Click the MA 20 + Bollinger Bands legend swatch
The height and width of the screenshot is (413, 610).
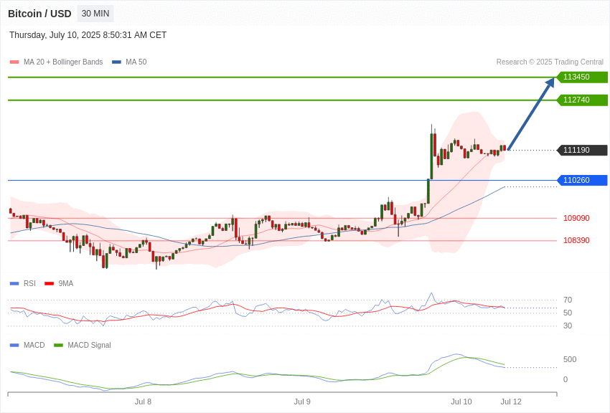[x=14, y=62]
